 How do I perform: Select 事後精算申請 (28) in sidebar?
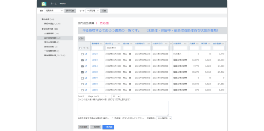50,29
